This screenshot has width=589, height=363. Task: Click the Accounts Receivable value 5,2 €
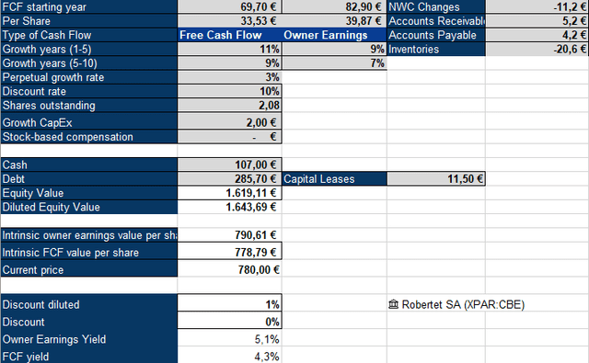[x=537, y=20]
